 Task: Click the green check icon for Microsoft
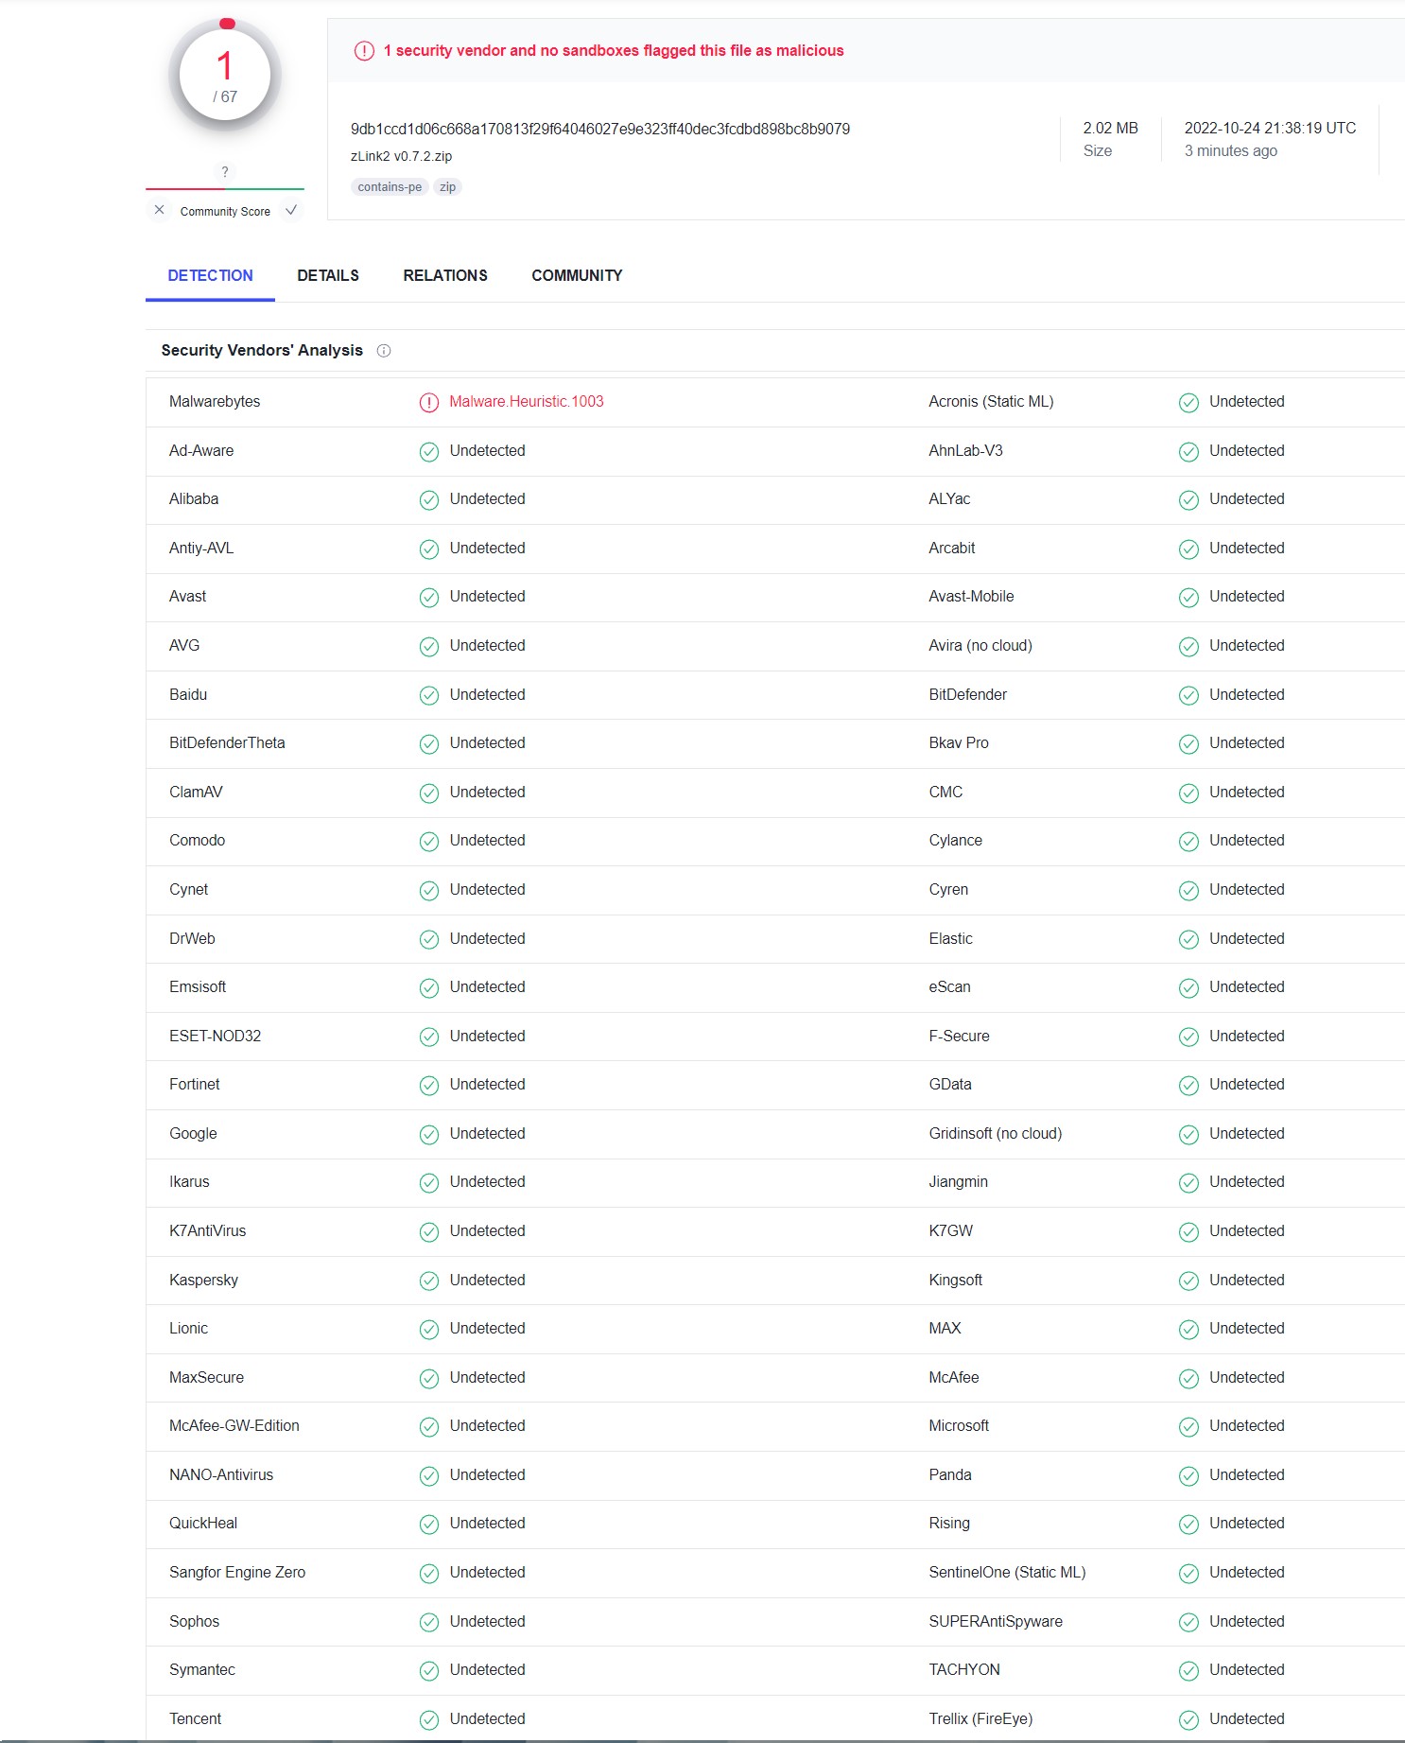coord(1189,1427)
